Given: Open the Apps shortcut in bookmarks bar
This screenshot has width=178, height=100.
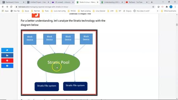Looking at the screenshot, I should pos(5,11).
